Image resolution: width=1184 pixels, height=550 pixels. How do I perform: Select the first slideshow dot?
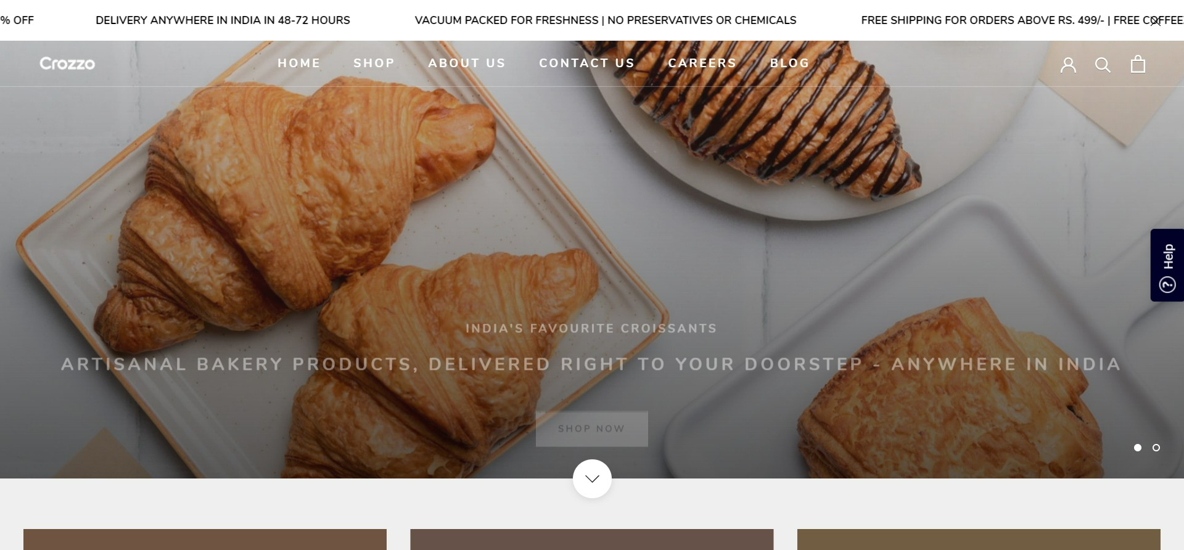click(x=1138, y=448)
